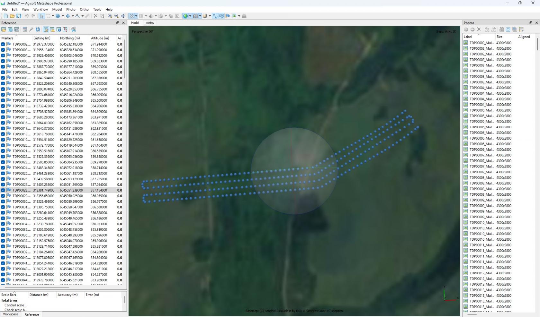The width and height of the screenshot is (540, 317).
Task: Toggle checkbox for marker TDP00022
Action: click(x=3, y=157)
